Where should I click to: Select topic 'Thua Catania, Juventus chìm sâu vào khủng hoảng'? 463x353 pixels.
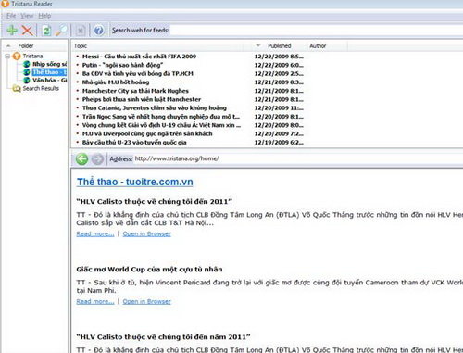click(155, 108)
